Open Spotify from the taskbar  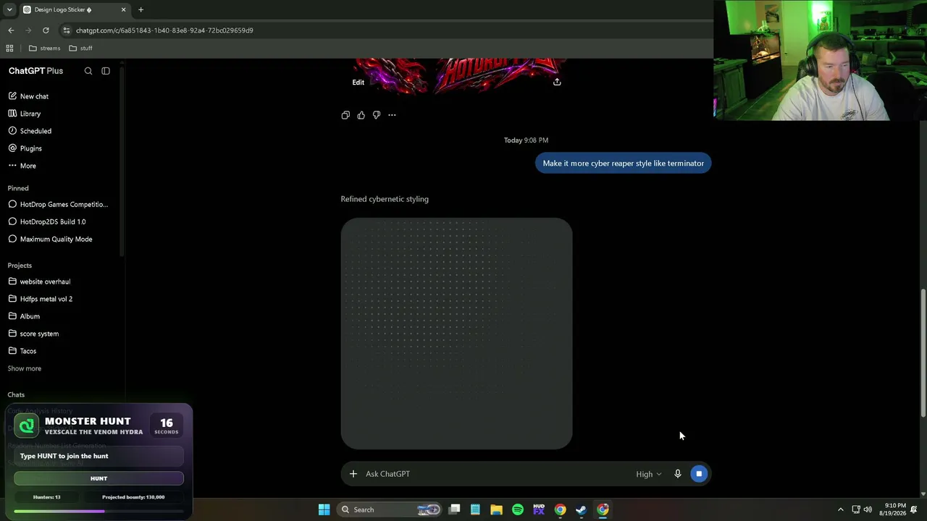(518, 509)
